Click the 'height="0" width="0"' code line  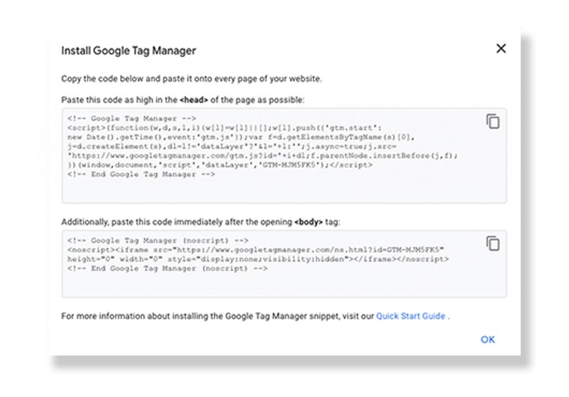[258, 259]
